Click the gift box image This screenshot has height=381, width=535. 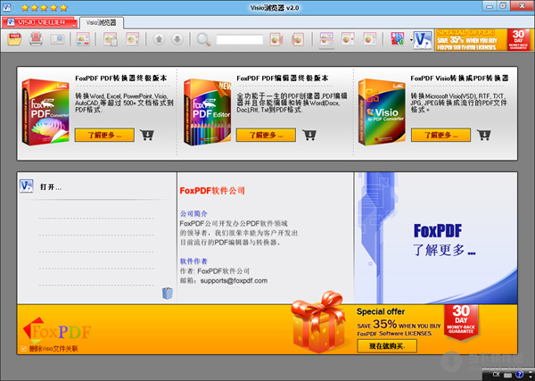[318, 323]
